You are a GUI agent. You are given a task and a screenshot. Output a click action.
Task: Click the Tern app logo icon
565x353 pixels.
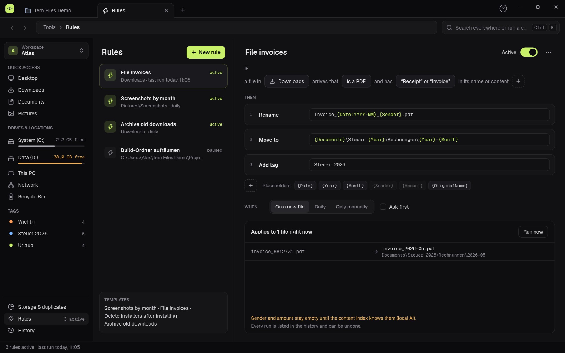click(10, 9)
